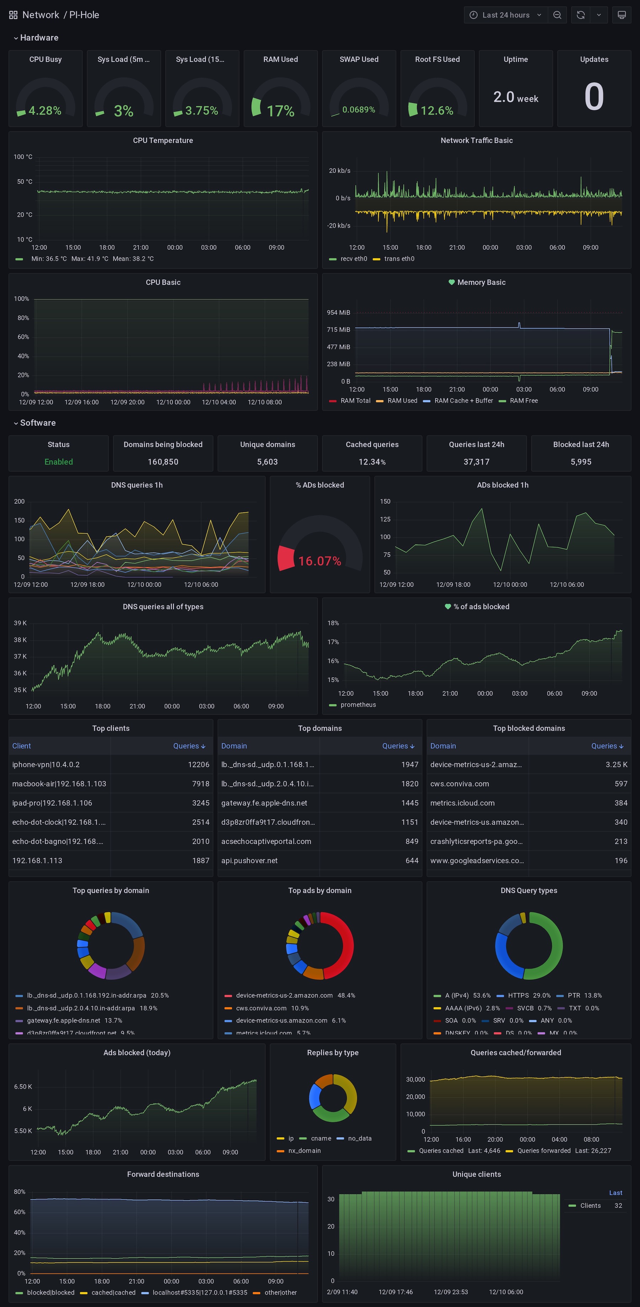This screenshot has height=1307, width=640.
Task: Click the Client column header
Action: tap(21, 746)
